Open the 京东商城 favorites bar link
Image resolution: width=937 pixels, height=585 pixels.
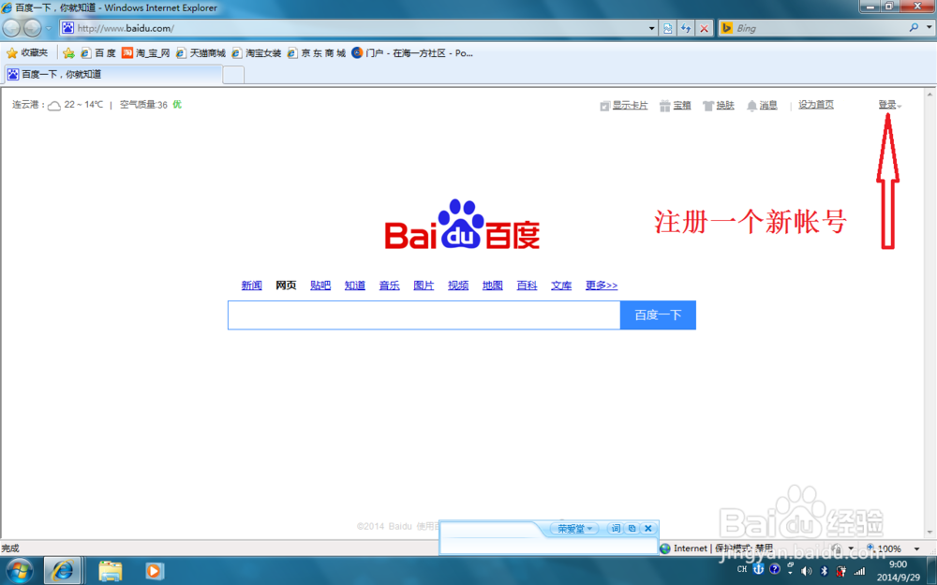[x=317, y=53]
